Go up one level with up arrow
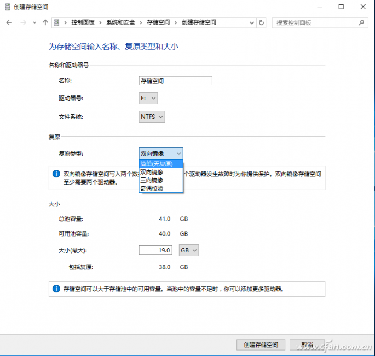 pyautogui.click(x=45, y=22)
